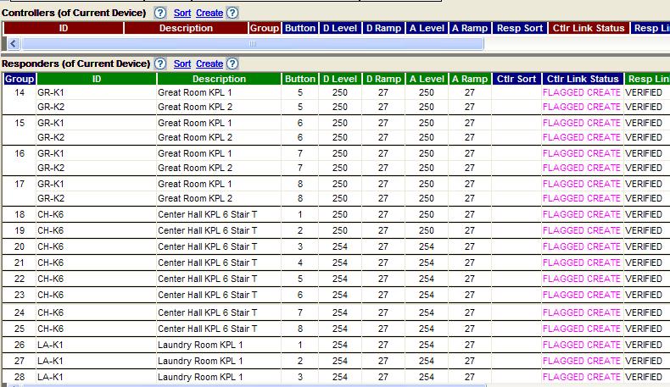Click Description header in Controllers table
The height and width of the screenshot is (387, 670).
pyautogui.click(x=187, y=28)
